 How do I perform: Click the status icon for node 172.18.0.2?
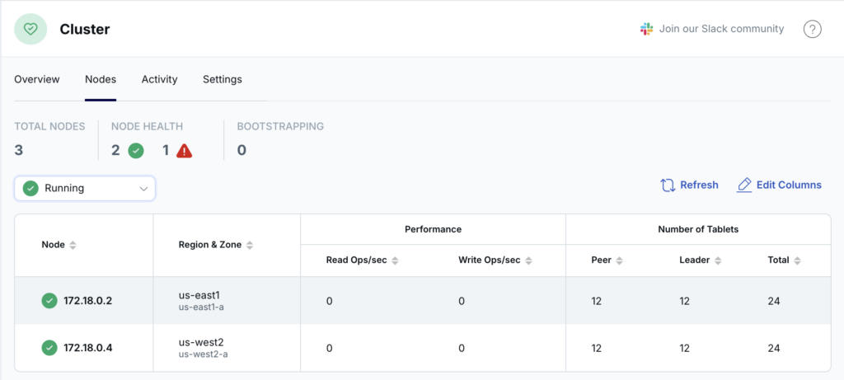click(49, 301)
